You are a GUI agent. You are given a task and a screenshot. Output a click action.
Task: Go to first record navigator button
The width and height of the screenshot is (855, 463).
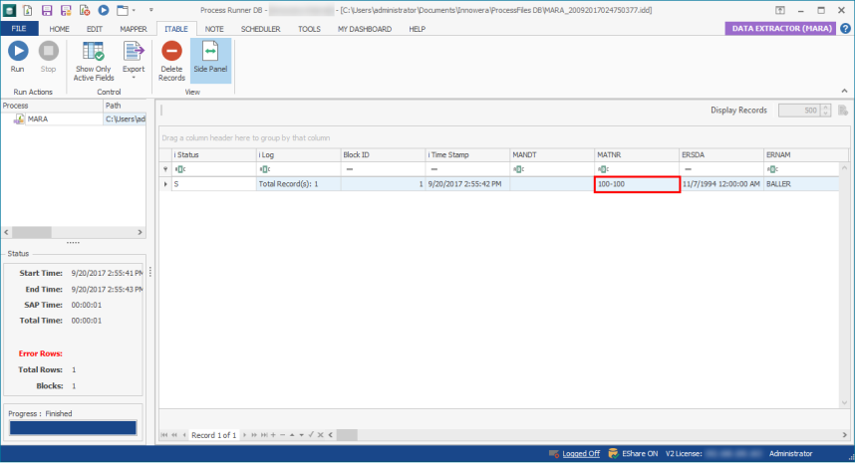coord(164,435)
